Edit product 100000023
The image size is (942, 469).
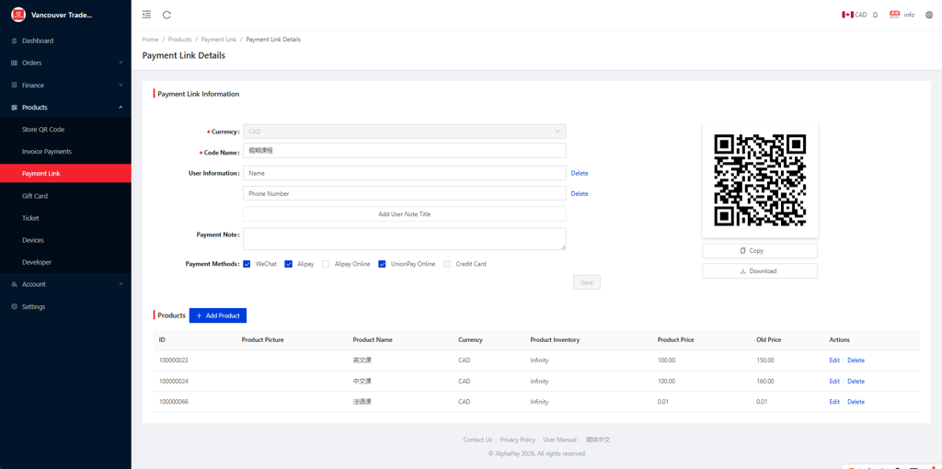(x=833, y=360)
